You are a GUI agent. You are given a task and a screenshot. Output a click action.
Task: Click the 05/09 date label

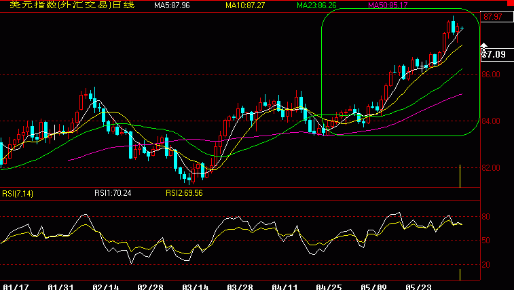[373, 287]
